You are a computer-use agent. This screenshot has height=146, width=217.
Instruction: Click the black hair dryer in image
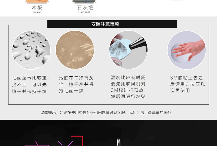coord(138,45)
